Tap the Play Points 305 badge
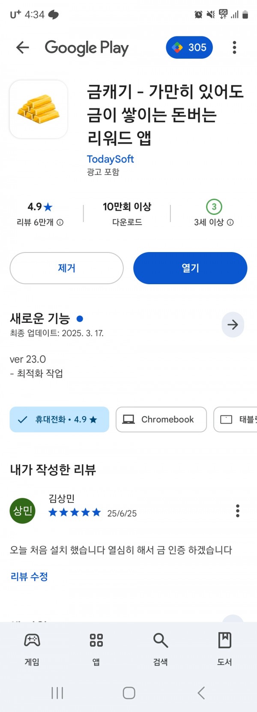The image size is (257, 712). 189,48
